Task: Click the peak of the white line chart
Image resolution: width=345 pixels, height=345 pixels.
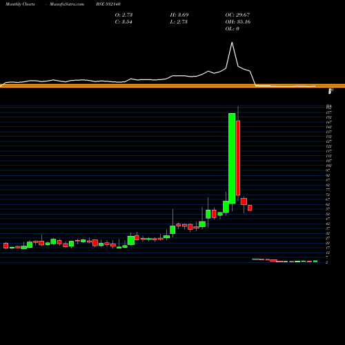Action: coord(232,43)
